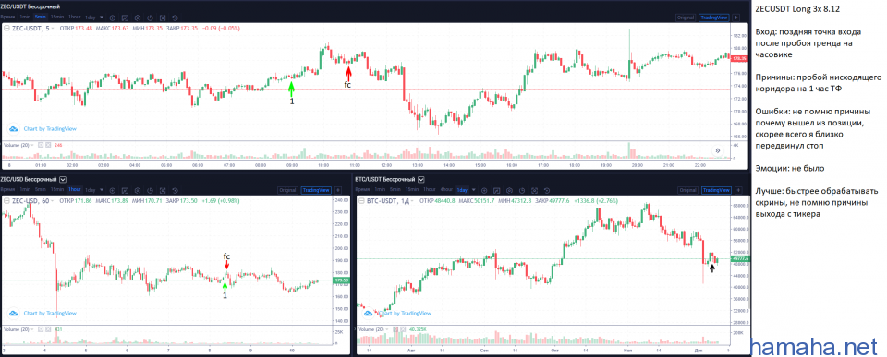Select 15min timeframe in ZEC/USDT top chart
The image size is (887, 357).
[57, 17]
